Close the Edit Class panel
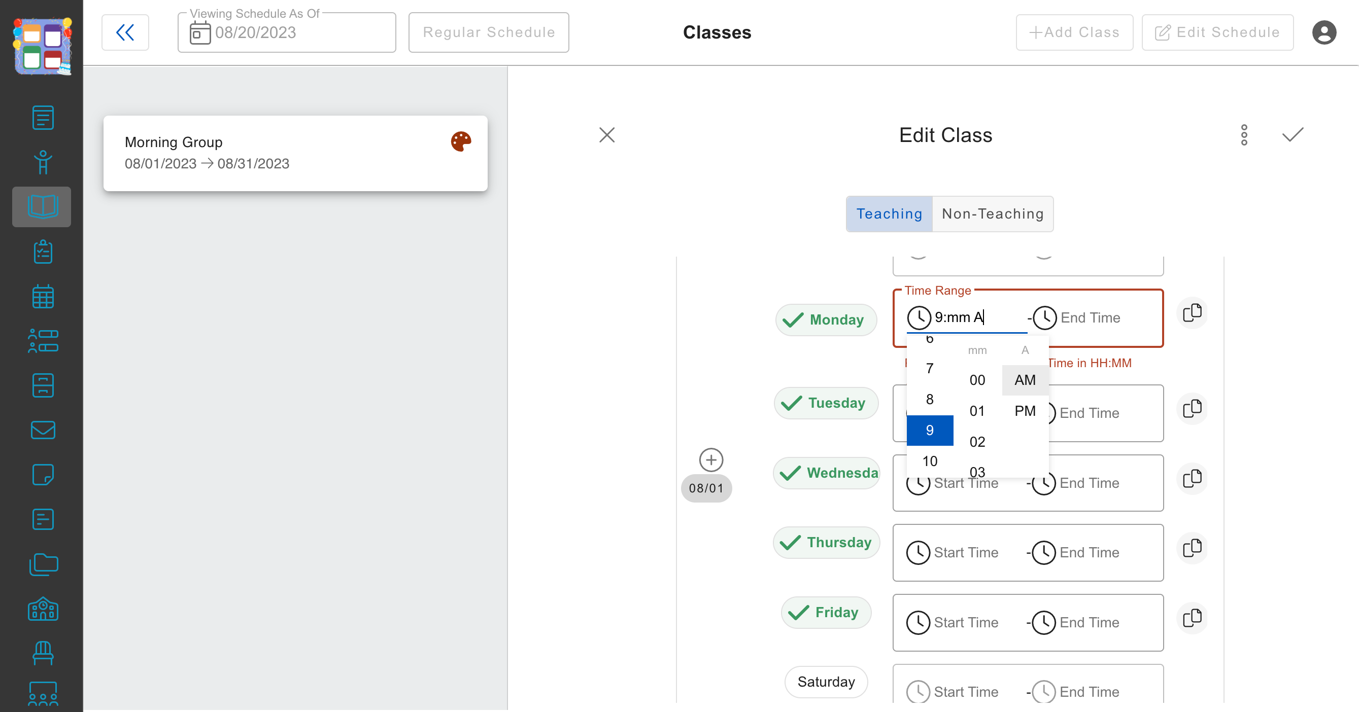Screen dimensions: 1359x712 [607, 135]
